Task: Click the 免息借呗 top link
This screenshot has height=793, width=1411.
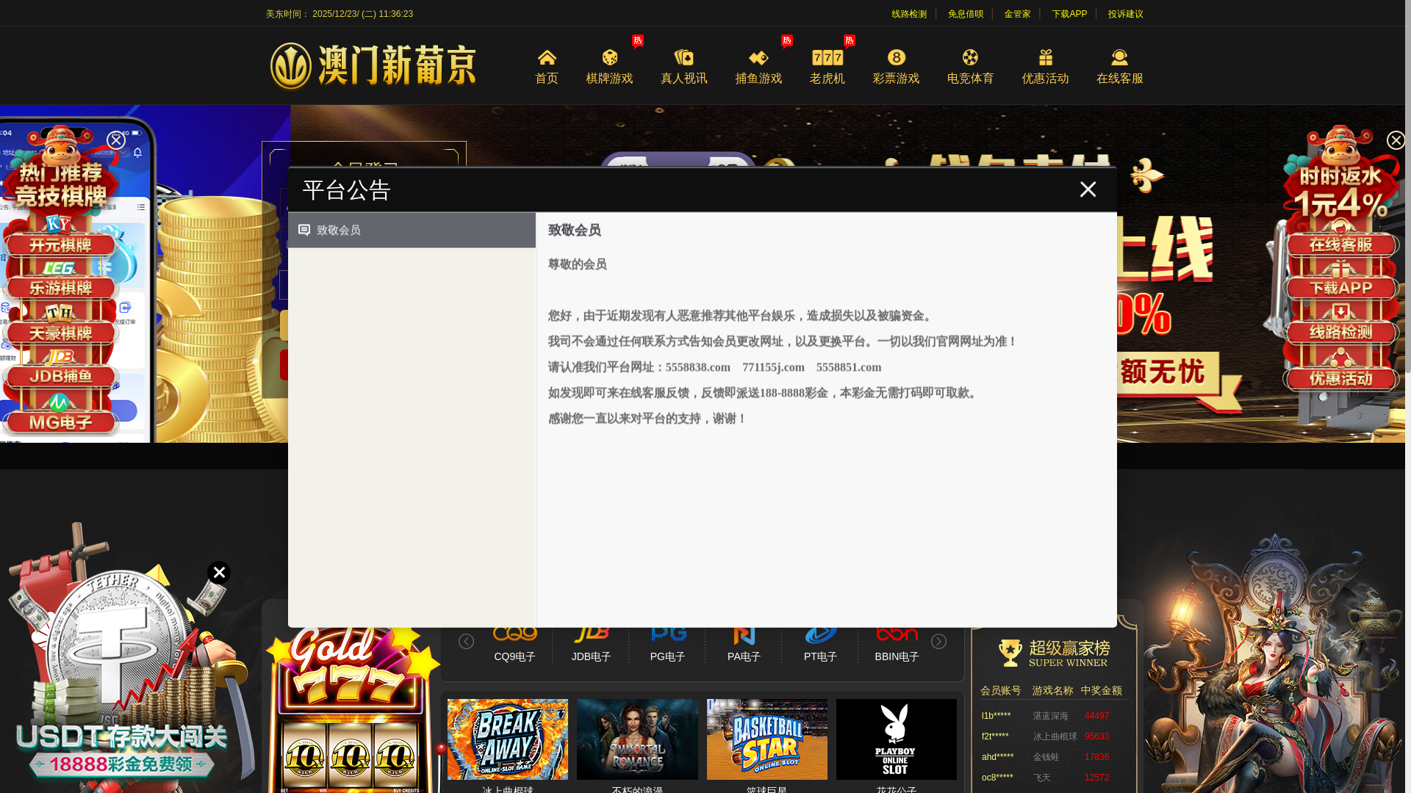Action: (966, 14)
